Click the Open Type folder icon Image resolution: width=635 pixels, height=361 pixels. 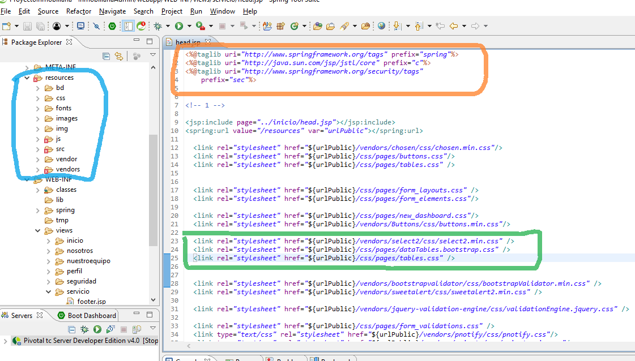click(x=318, y=26)
